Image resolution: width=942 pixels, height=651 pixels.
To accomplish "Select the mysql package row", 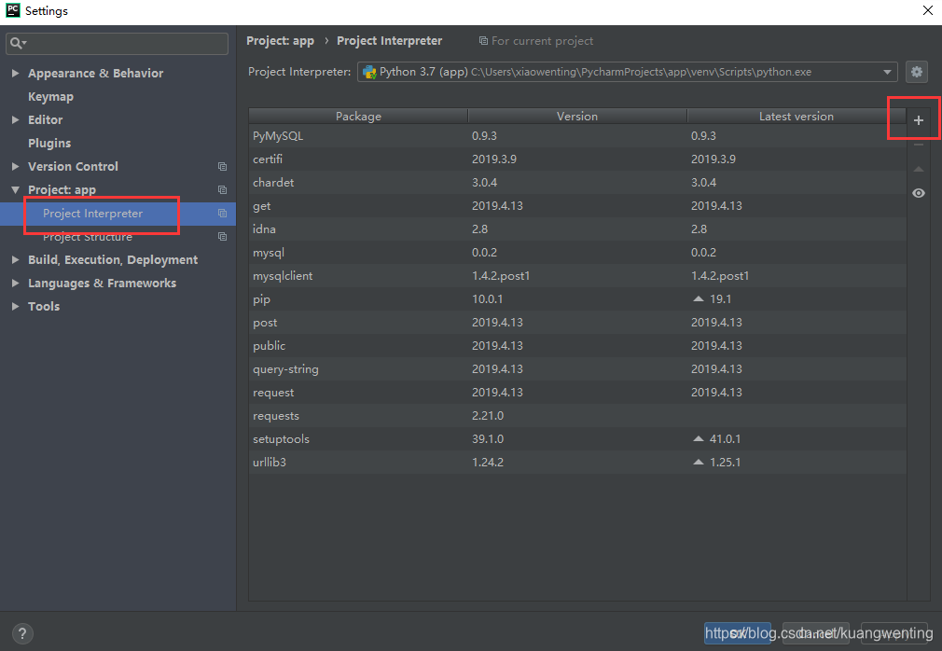I will pos(577,252).
